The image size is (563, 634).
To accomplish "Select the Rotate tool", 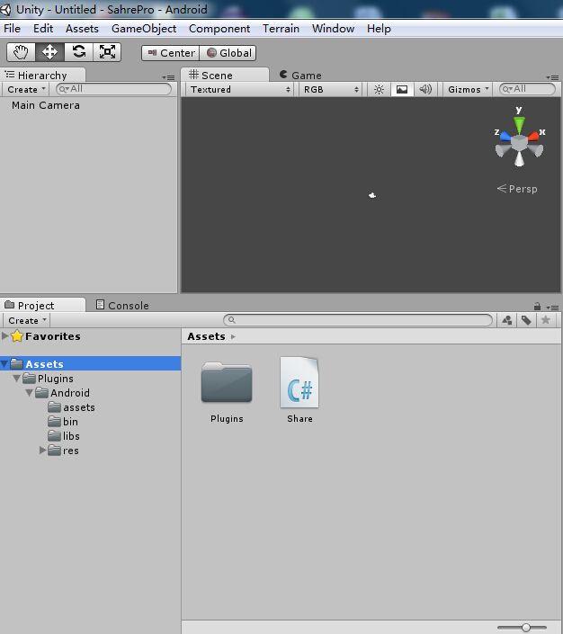I will [x=79, y=52].
